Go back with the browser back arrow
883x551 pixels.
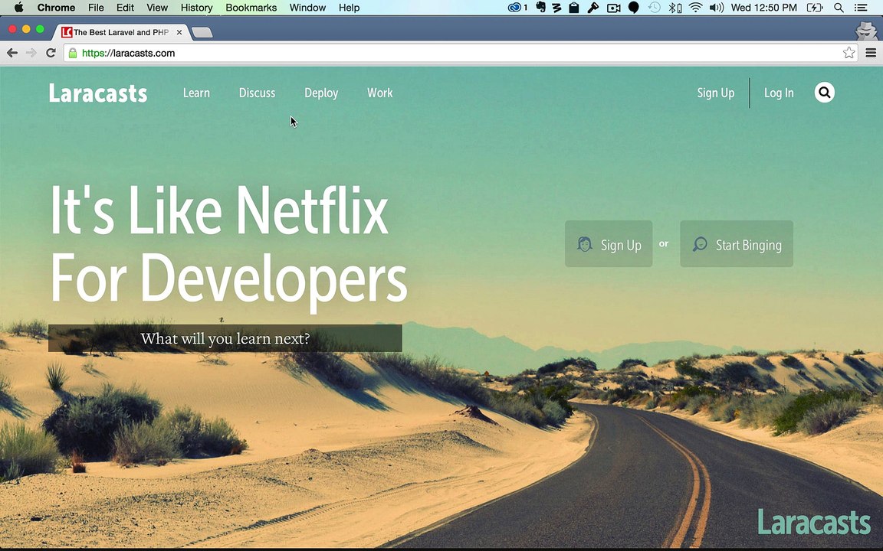click(11, 53)
